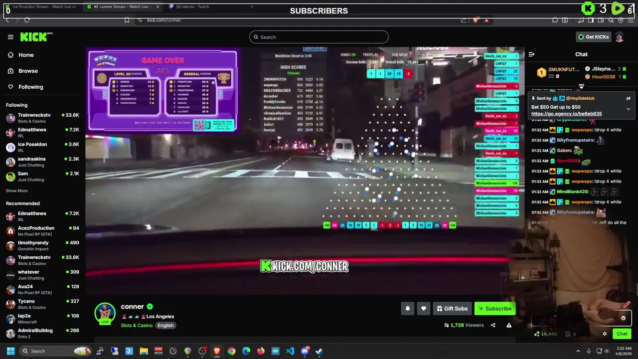Open Brave Wallet icon
The height and width of the screenshot is (359, 638).
601,20
